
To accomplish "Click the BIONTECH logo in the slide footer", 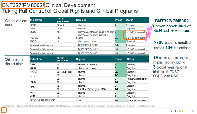I will tap(182, 111).
